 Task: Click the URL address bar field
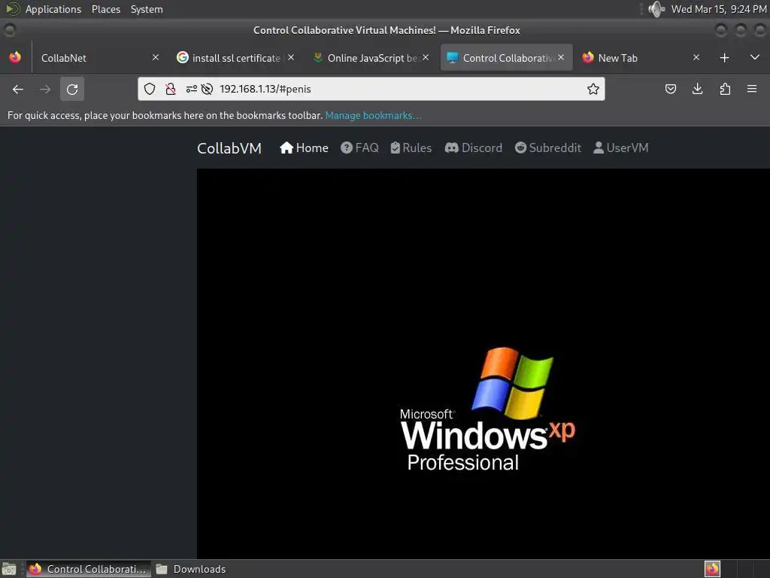(371, 89)
